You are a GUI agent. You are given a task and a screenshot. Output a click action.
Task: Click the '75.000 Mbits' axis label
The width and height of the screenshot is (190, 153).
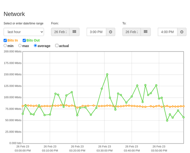click(13, 109)
